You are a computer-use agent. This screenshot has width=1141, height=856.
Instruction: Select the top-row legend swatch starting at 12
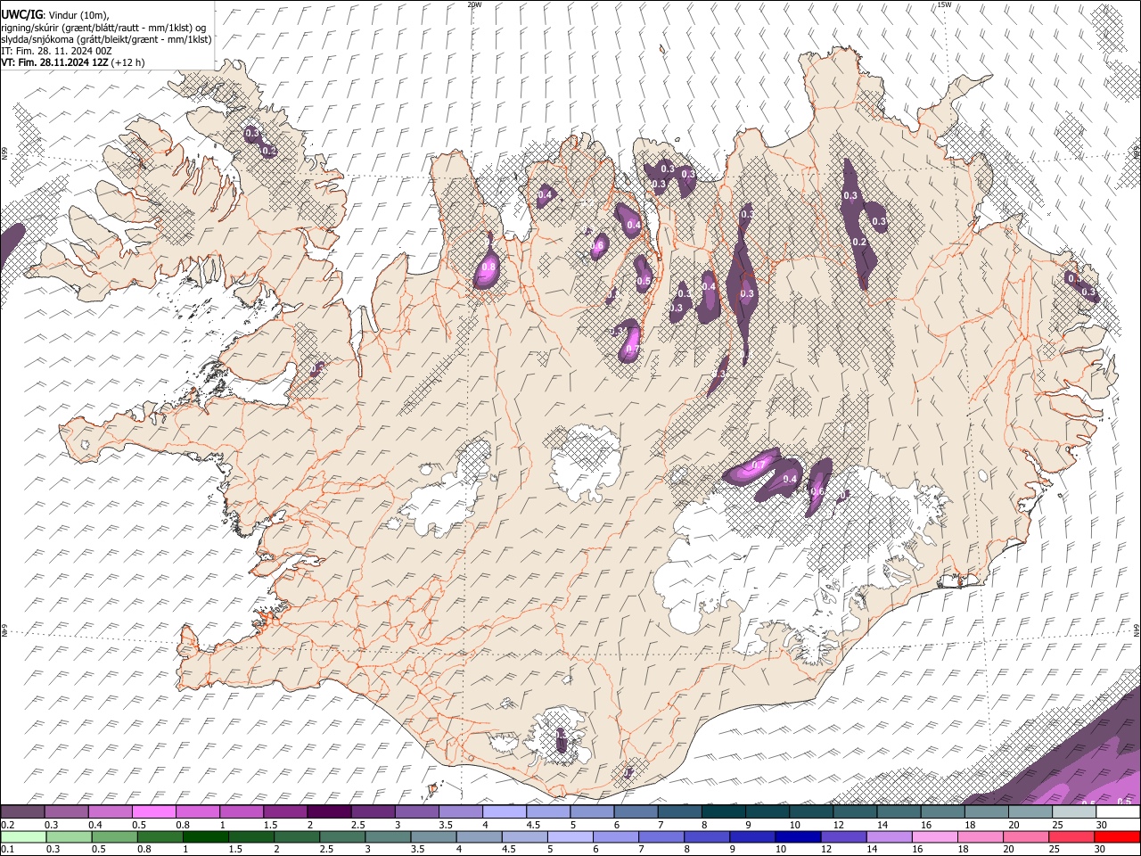[855, 811]
